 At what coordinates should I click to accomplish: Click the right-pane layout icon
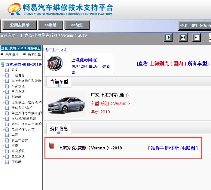[x=196, y=38]
